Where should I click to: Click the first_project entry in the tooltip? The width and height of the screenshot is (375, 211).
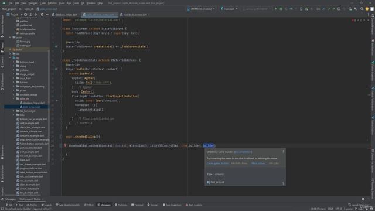tap(216, 182)
